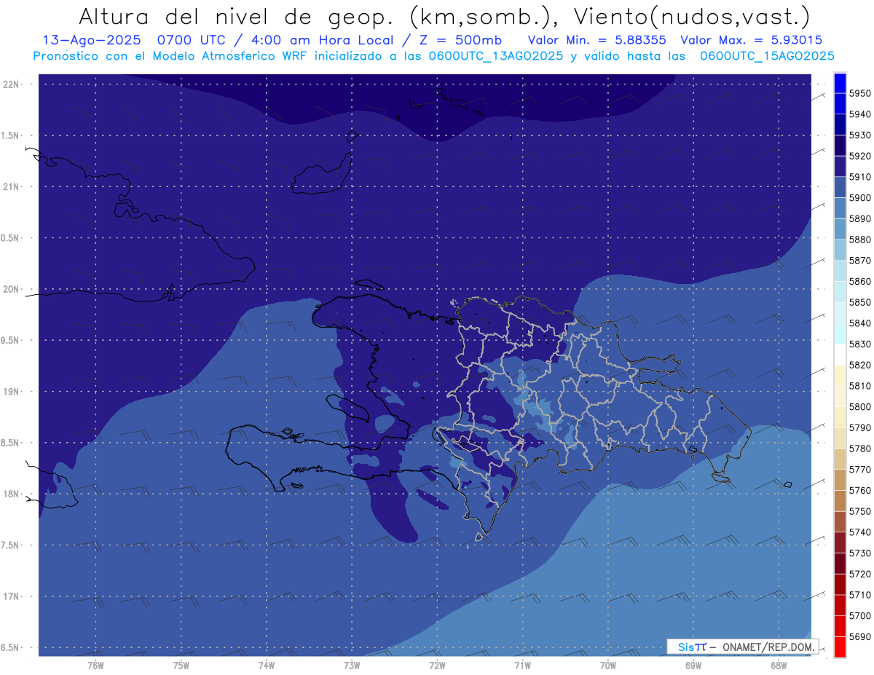Select the legend swatch between 5940 and 5950
This screenshot has width=874, height=675.
pos(840,103)
